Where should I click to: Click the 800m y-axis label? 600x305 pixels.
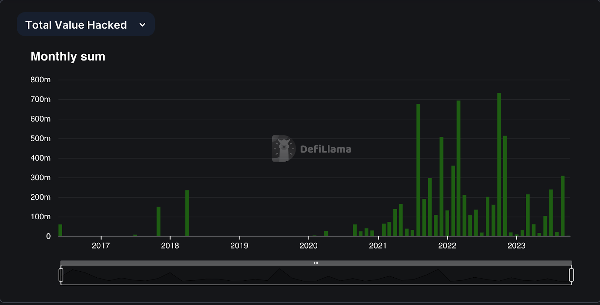pos(40,80)
